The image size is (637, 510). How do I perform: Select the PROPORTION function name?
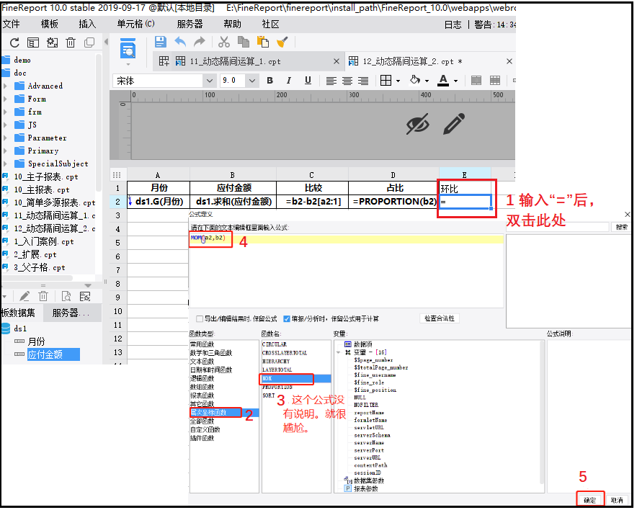[x=277, y=387]
